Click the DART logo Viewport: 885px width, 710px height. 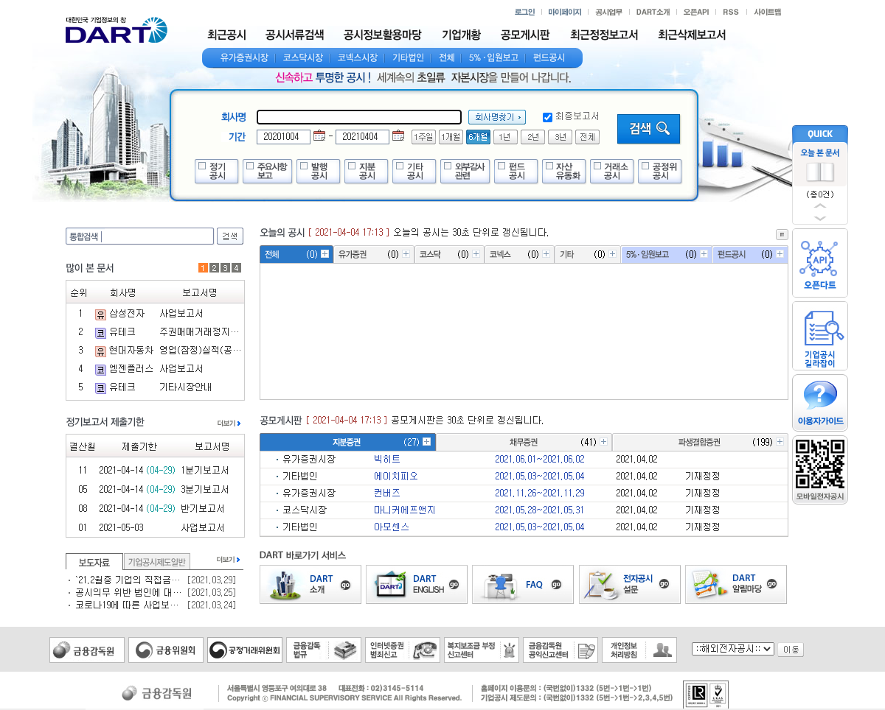coord(116,31)
